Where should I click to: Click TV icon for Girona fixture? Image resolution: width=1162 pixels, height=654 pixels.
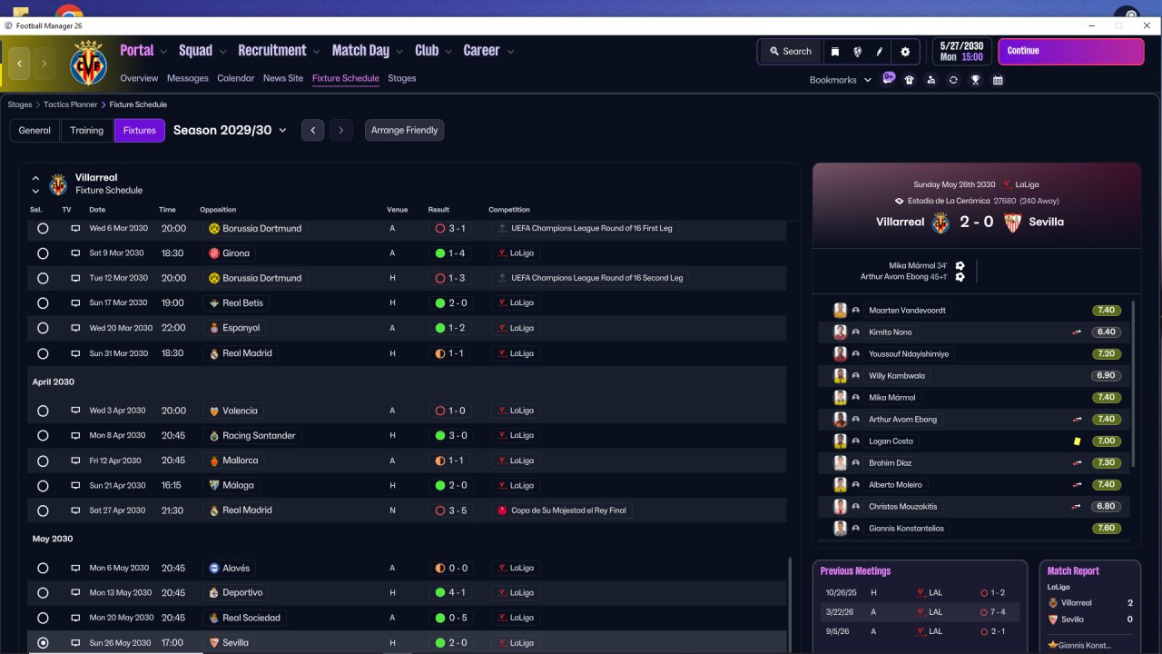coord(75,253)
